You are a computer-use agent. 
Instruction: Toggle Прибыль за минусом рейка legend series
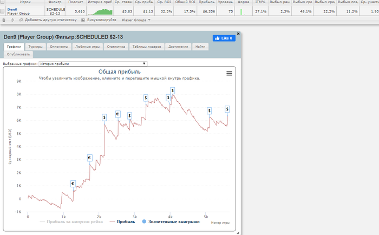71,221
